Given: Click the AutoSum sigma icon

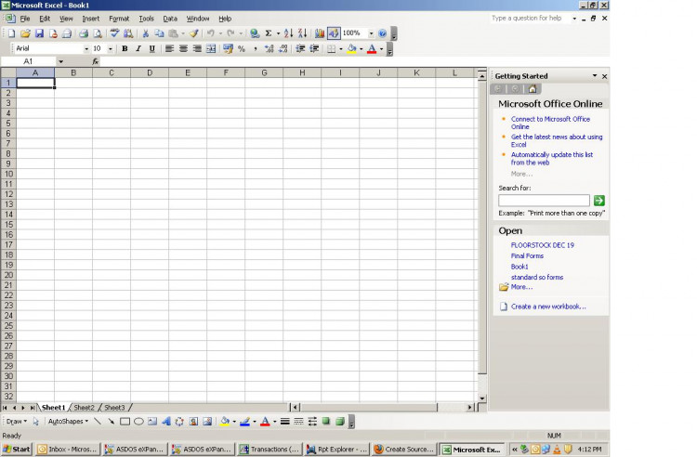Looking at the screenshot, I should click(269, 33).
